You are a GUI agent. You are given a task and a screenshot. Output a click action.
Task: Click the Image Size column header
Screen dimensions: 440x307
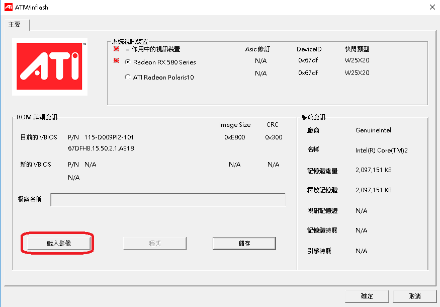pos(235,125)
